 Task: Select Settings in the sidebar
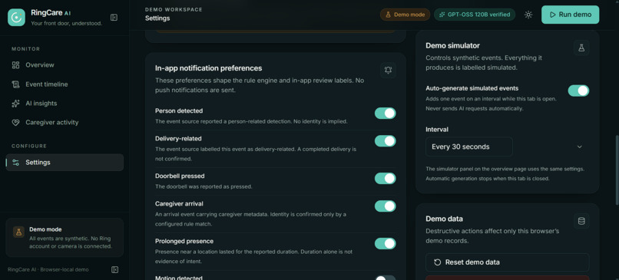click(x=65, y=163)
